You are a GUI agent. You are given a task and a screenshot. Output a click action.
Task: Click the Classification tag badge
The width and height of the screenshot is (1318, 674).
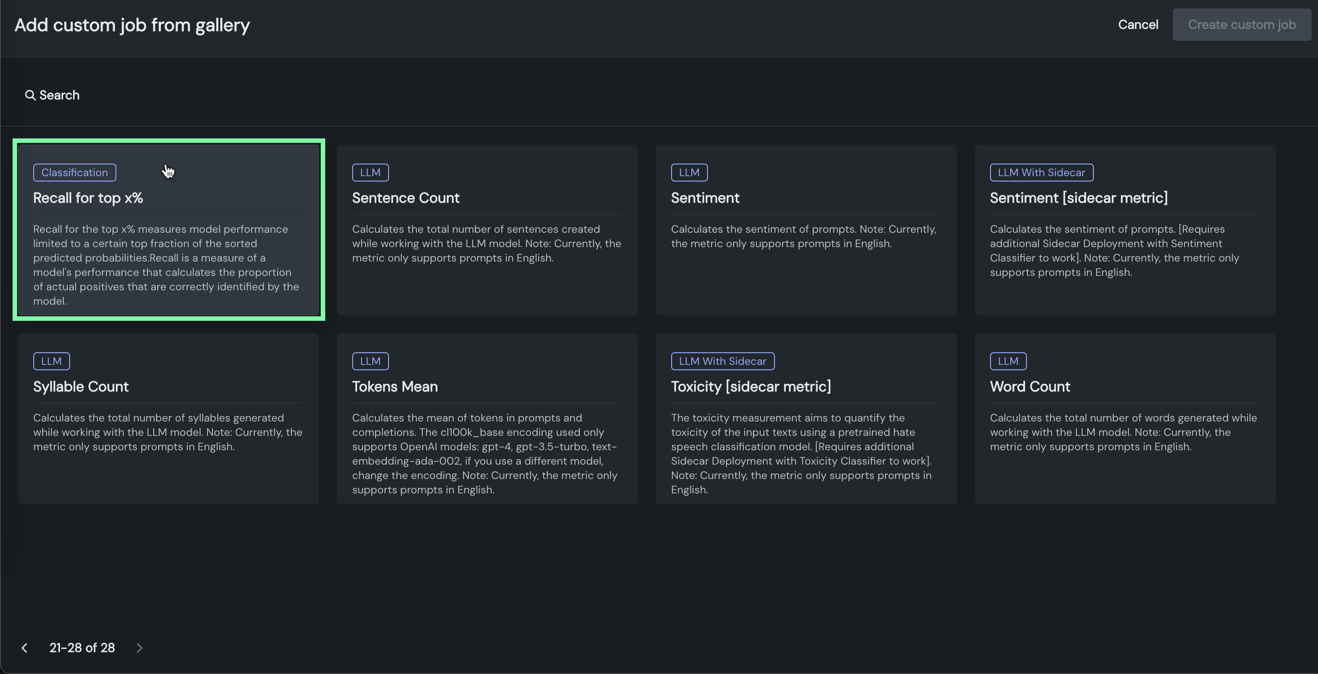[x=75, y=173]
